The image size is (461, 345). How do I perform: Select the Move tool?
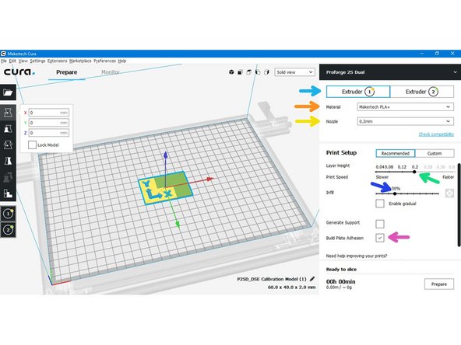click(8, 113)
